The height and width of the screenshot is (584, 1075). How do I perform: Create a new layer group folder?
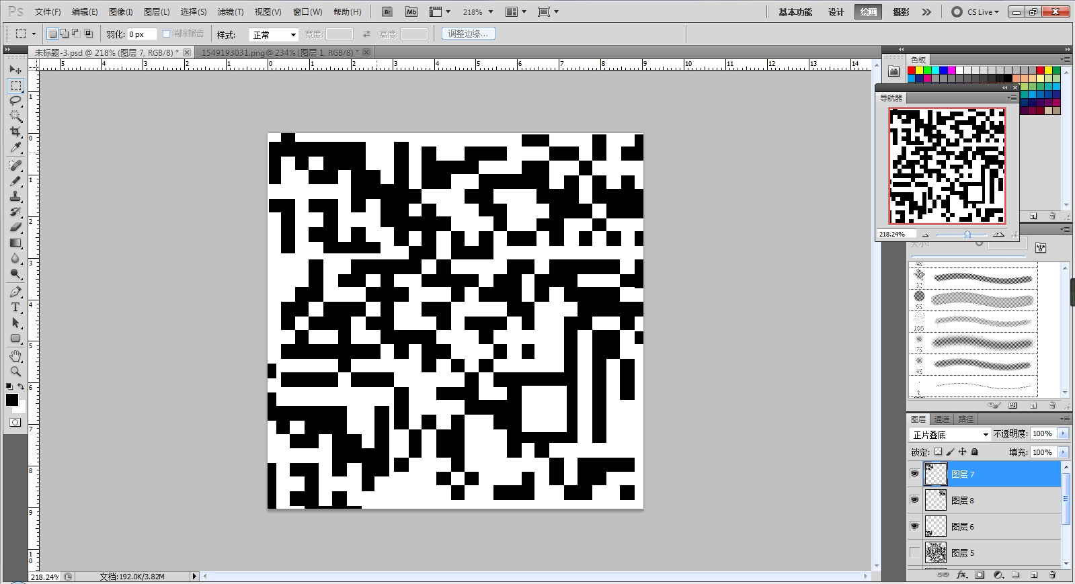(1016, 575)
